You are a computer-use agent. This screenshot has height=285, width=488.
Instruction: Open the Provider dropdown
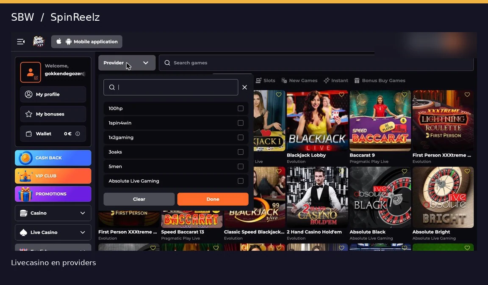click(127, 63)
